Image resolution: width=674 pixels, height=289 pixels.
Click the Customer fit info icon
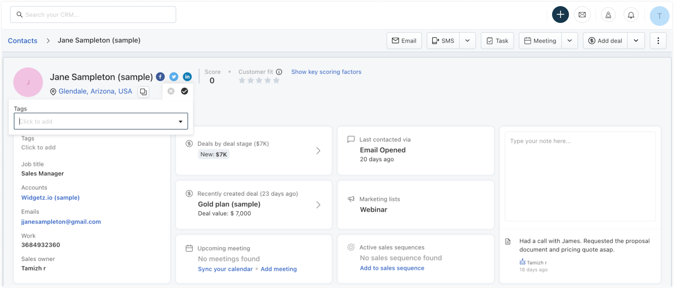coord(279,72)
